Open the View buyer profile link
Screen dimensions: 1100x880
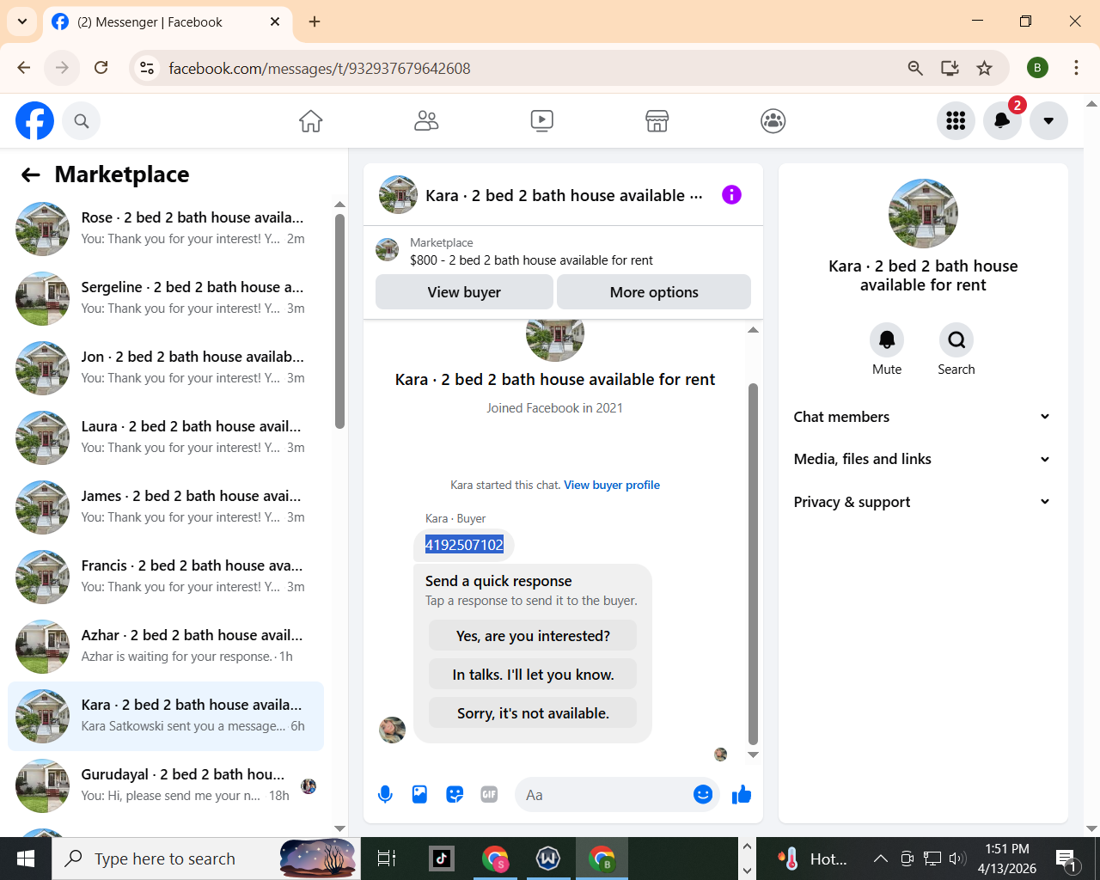[612, 485]
